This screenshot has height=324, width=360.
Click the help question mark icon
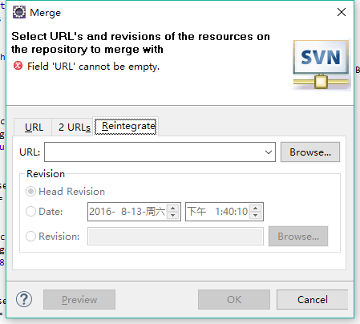(24, 299)
